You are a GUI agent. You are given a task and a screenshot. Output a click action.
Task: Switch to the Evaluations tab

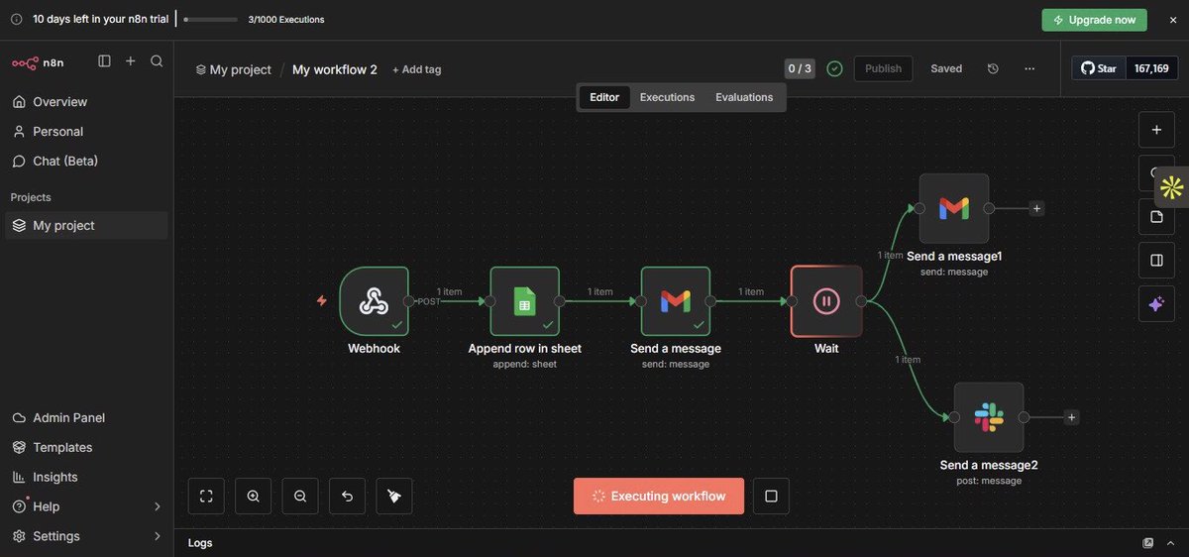coord(744,97)
